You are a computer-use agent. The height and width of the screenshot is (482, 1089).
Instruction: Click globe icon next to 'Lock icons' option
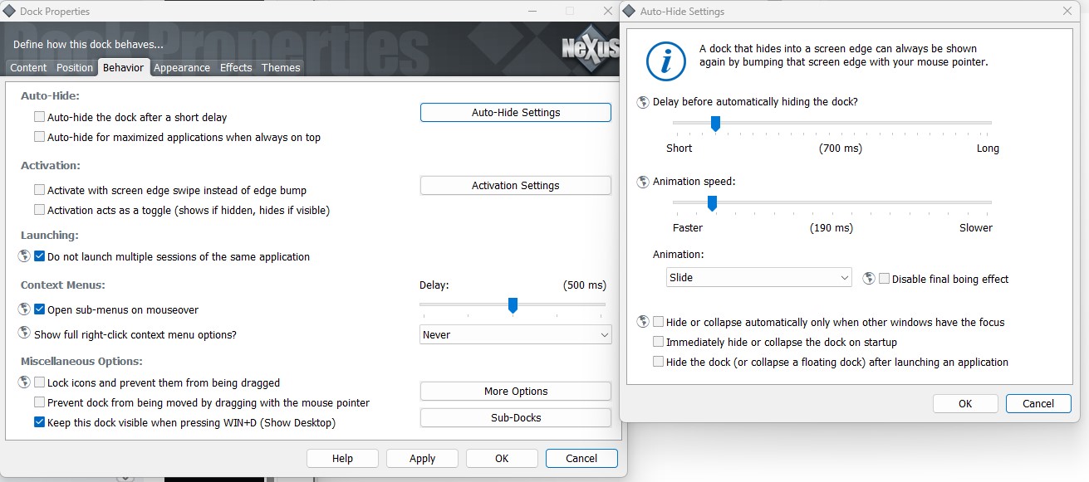pos(24,382)
